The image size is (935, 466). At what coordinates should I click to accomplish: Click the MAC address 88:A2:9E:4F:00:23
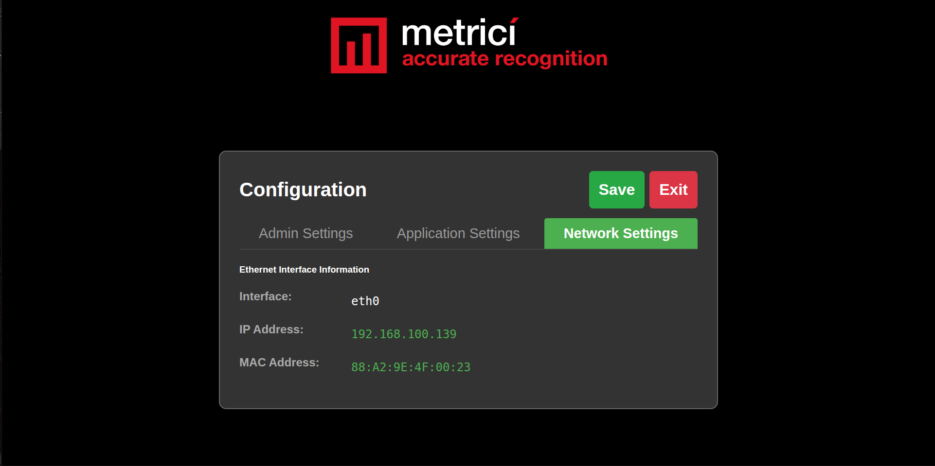411,367
